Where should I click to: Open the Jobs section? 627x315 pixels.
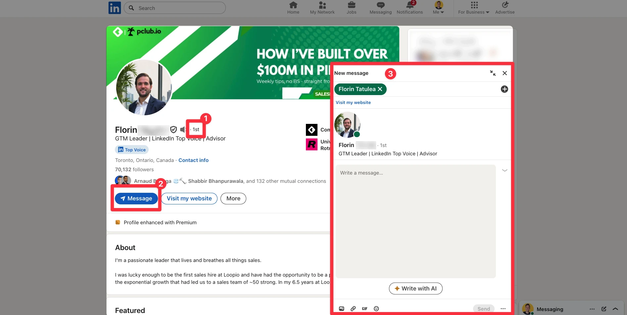(351, 8)
